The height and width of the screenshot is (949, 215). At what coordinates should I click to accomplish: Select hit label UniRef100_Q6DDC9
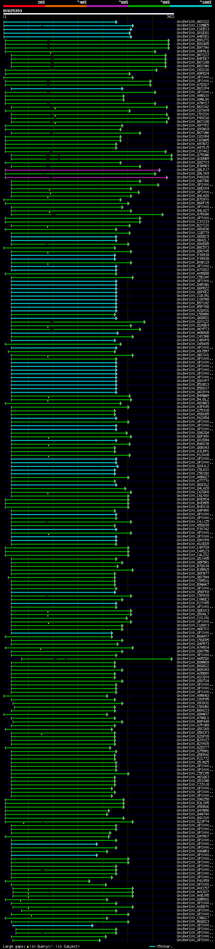[193, 237]
